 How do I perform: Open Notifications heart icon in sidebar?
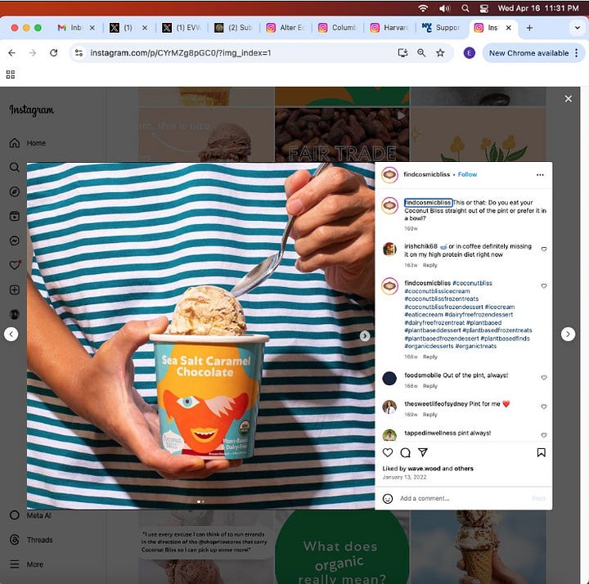click(14, 265)
